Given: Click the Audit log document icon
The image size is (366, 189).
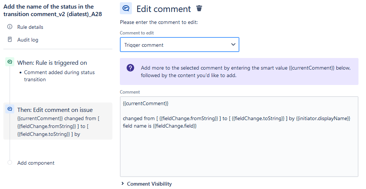Looking at the screenshot, I should click(10, 39).
